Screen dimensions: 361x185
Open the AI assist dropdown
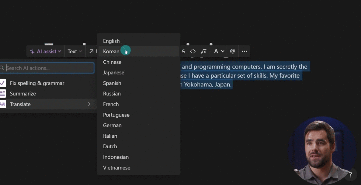point(46,52)
